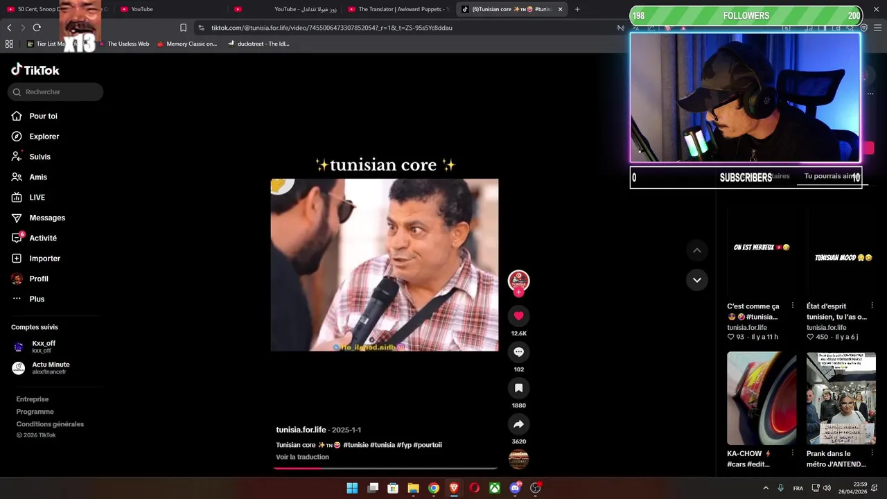The height and width of the screenshot is (499, 887).
Task: Click the tiktok.com address bar URL
Action: point(332,28)
